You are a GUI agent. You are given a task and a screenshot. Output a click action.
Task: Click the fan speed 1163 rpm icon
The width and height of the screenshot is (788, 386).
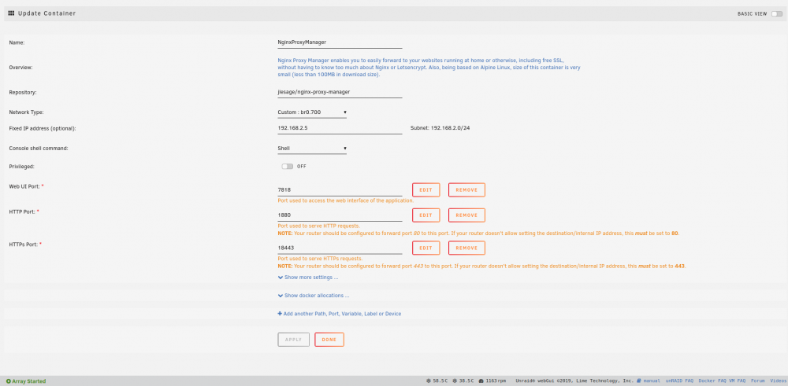click(481, 381)
